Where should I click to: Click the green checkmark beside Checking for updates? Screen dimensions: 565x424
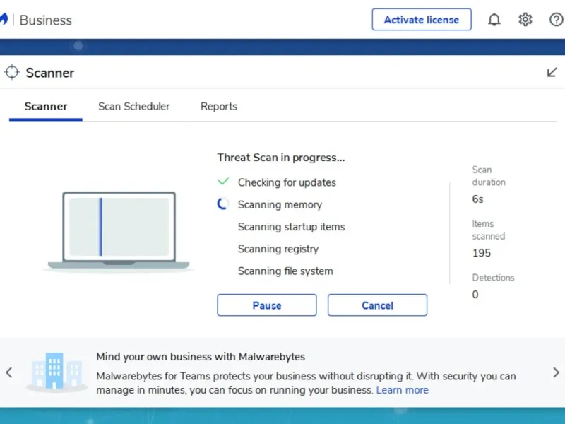[x=223, y=182]
